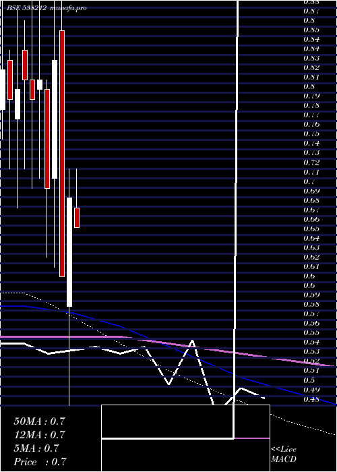This screenshot has height=472, width=337.
Task: Click the 0.67 price axis label
Action: [311, 210]
